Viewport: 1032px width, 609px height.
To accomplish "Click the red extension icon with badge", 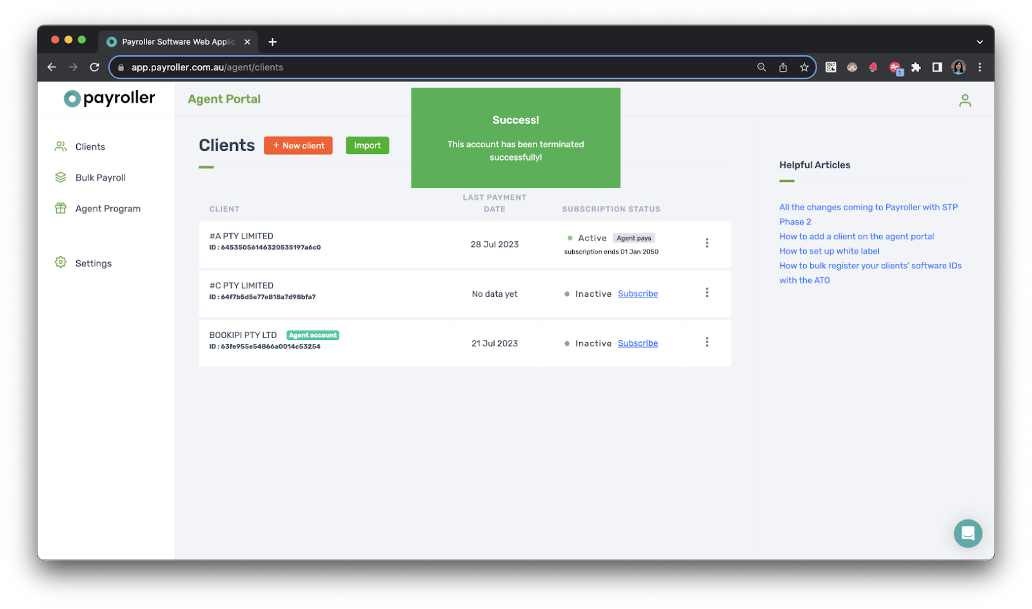I will 895,68.
